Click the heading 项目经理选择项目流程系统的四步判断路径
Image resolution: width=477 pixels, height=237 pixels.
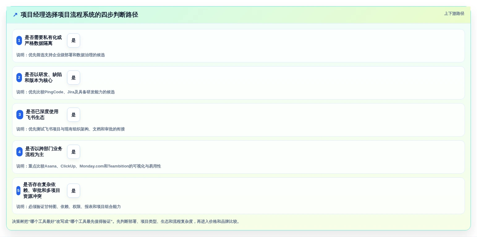(79, 15)
